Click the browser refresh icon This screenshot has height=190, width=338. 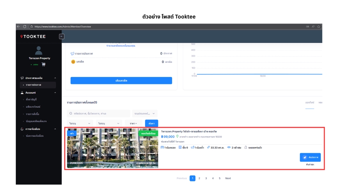coord(25,26)
